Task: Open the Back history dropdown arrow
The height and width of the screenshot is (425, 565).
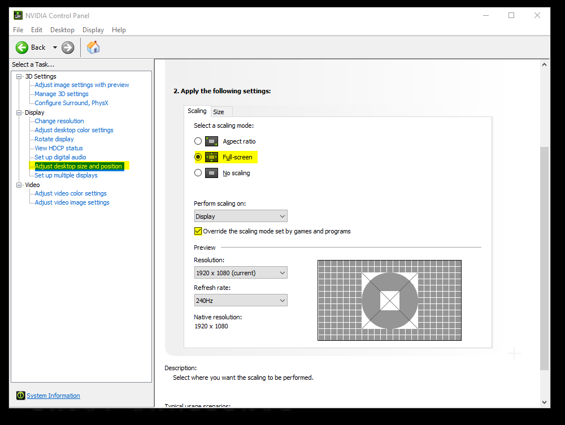Action: coord(55,47)
